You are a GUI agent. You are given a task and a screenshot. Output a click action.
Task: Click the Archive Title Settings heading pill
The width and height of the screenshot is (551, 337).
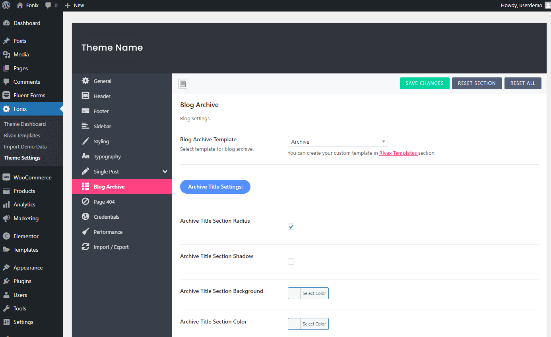pyautogui.click(x=215, y=187)
